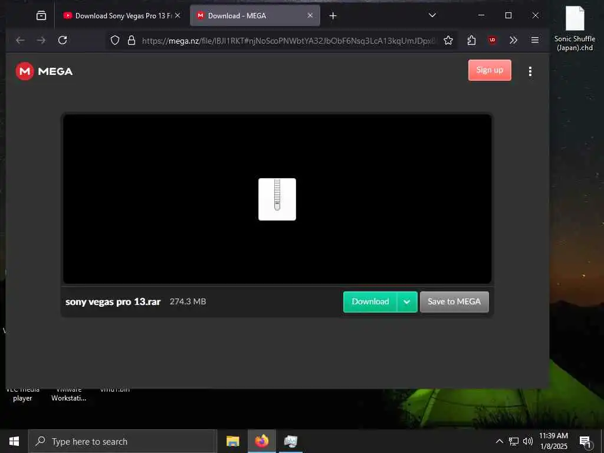
Task: Reload the current page
Action: click(63, 40)
